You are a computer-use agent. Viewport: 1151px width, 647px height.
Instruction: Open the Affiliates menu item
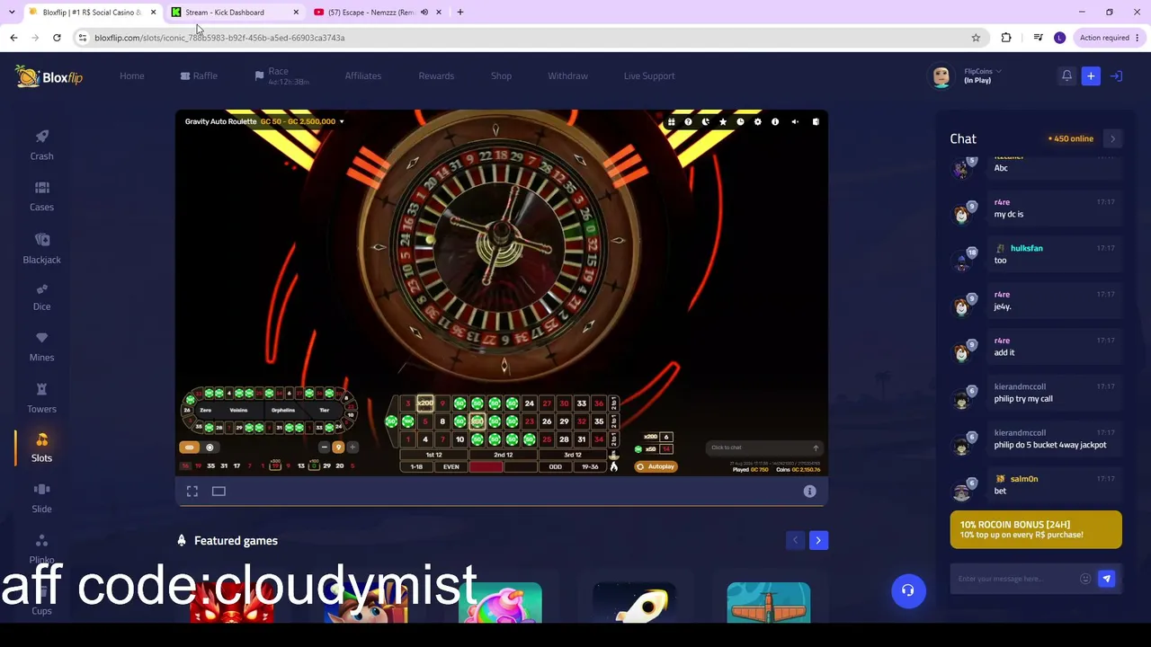point(363,76)
